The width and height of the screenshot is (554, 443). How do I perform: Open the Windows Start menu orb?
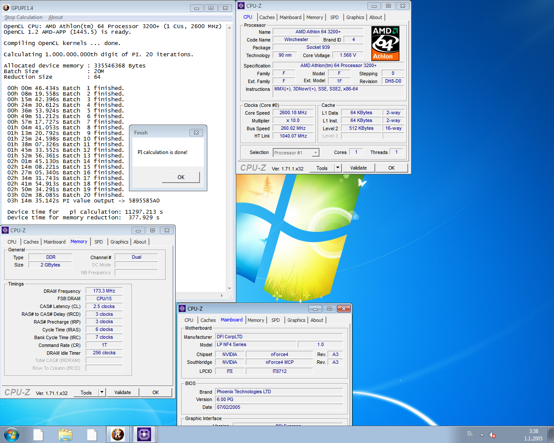pyautogui.click(x=12, y=434)
